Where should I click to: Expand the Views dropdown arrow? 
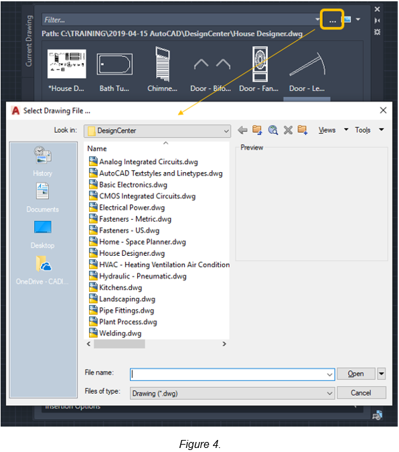click(346, 130)
